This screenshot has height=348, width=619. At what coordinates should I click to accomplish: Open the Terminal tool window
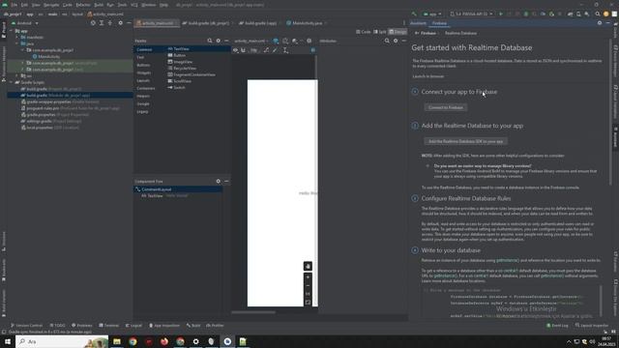pyautogui.click(x=108, y=326)
